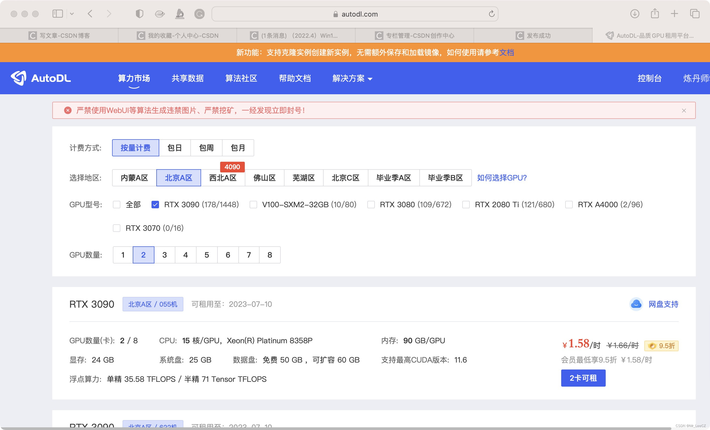Open the 共享数据 menu item
This screenshot has height=430, width=710.
pyautogui.click(x=188, y=78)
